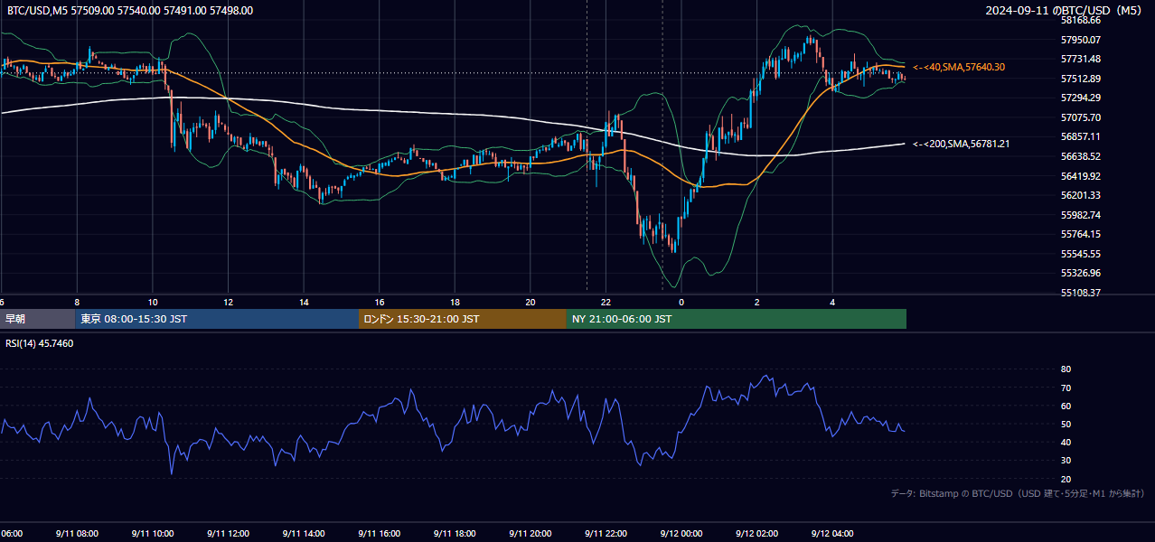Select RSI axis level 40
This screenshot has width=1155, height=542.
[1066, 442]
